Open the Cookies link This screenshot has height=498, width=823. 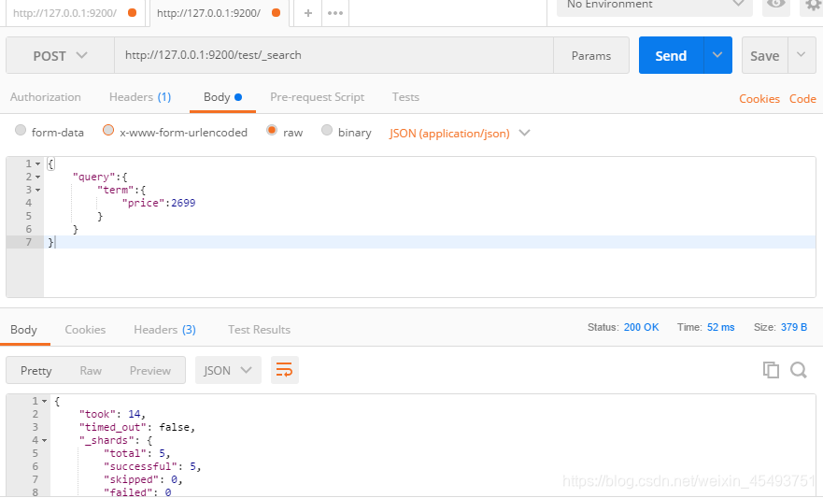pos(759,99)
